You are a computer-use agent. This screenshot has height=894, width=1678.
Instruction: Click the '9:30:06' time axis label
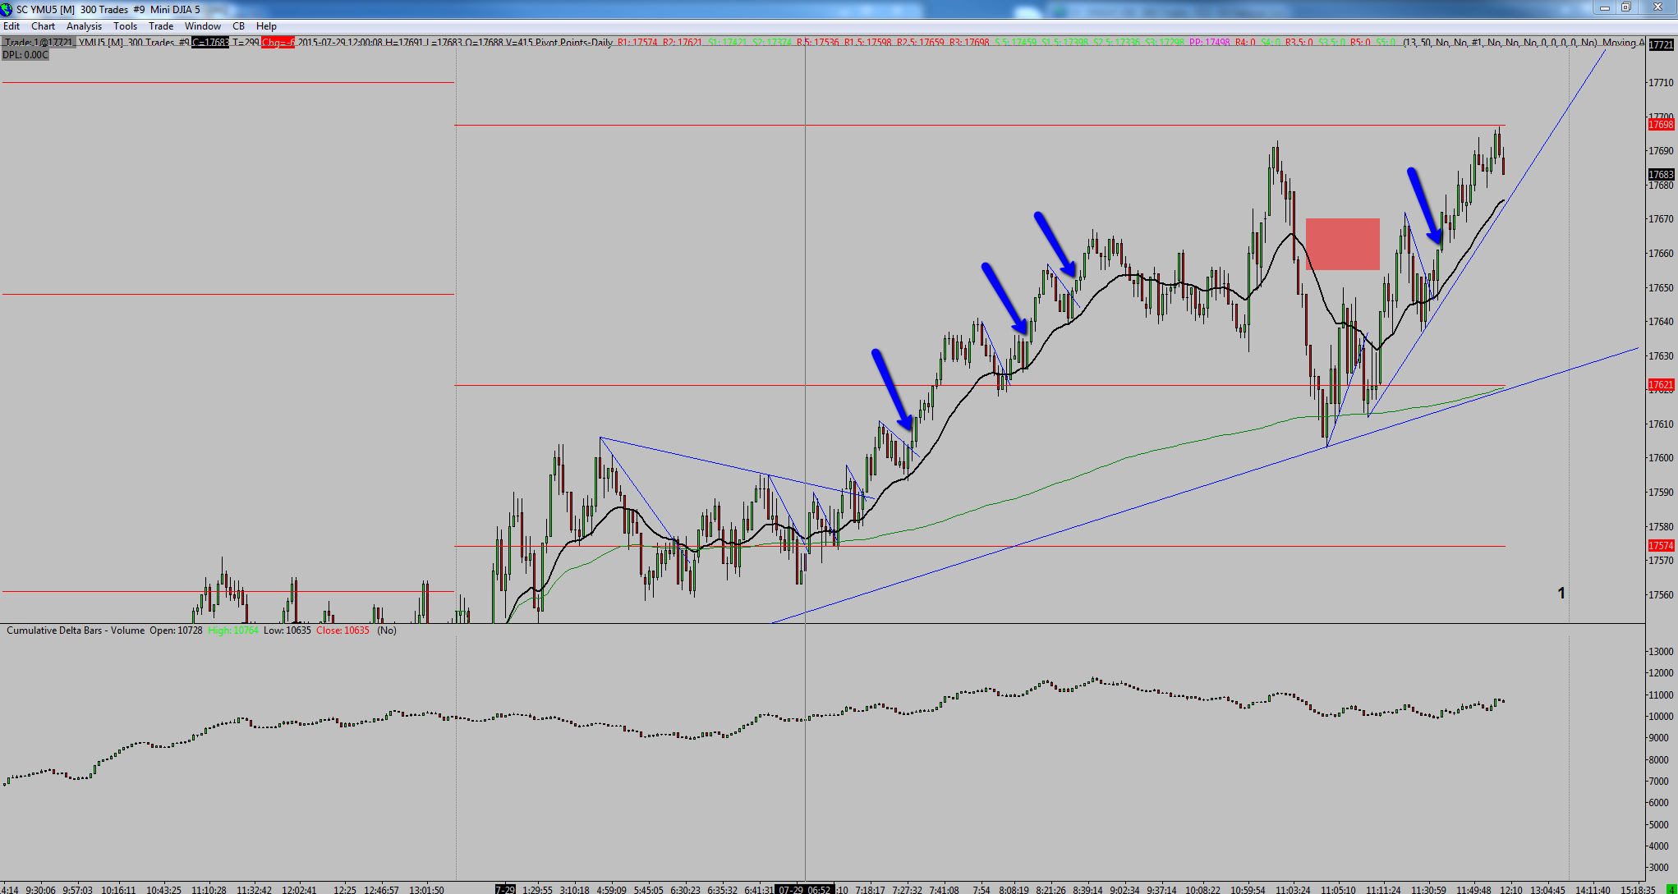click(40, 889)
